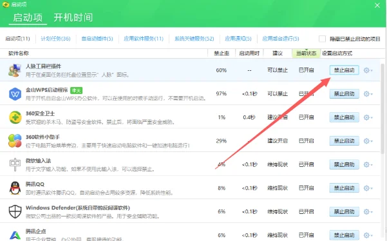Select the 自启动插件(5) sub-tab

97,39
